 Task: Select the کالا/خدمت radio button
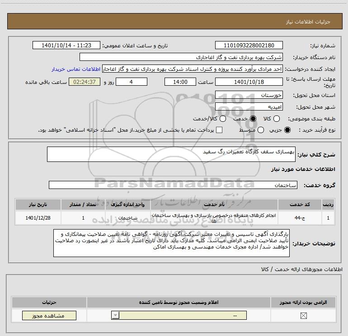(223, 119)
